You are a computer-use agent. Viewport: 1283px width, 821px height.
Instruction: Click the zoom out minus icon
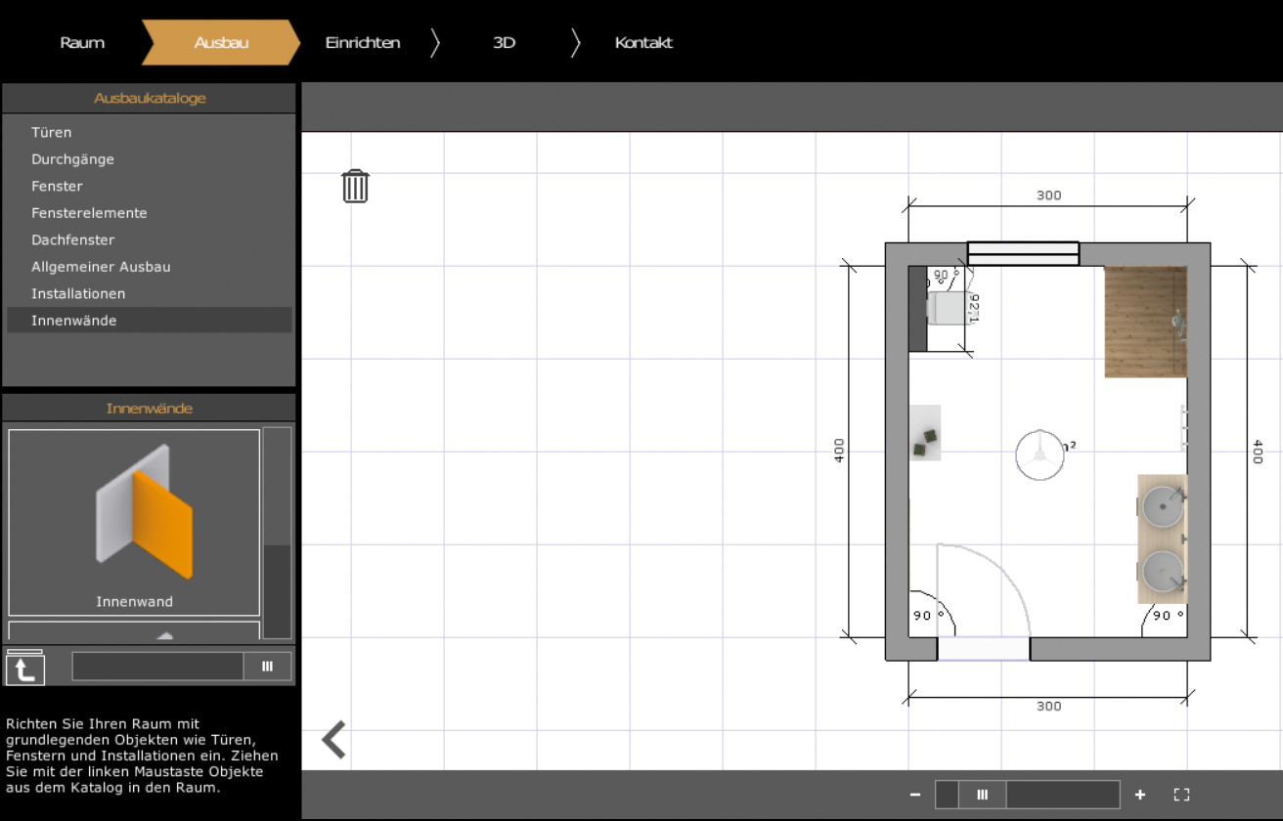[x=915, y=795]
